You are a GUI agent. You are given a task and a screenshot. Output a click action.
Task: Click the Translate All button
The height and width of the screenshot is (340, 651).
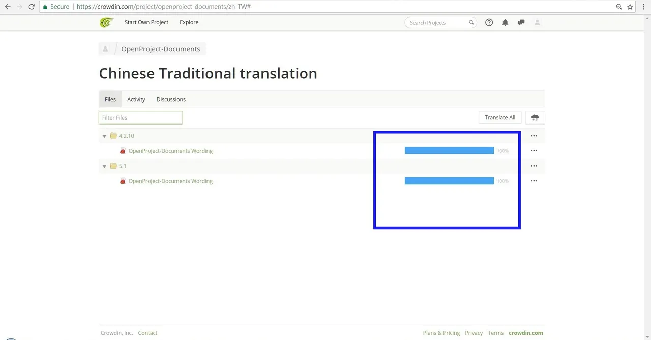[500, 117]
